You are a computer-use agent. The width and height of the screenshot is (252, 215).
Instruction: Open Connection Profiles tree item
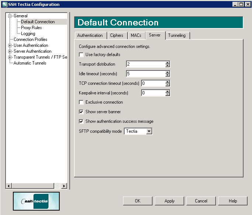31,39
